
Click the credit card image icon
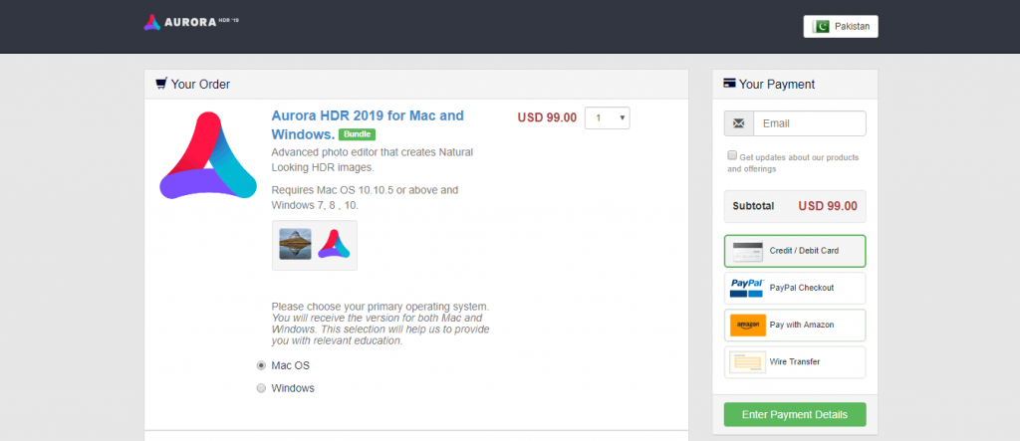[x=747, y=251]
